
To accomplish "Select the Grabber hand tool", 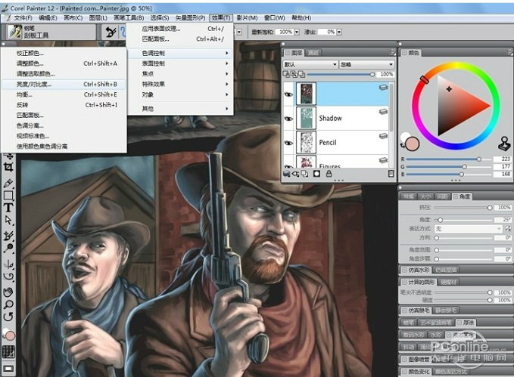I will coord(9,291).
